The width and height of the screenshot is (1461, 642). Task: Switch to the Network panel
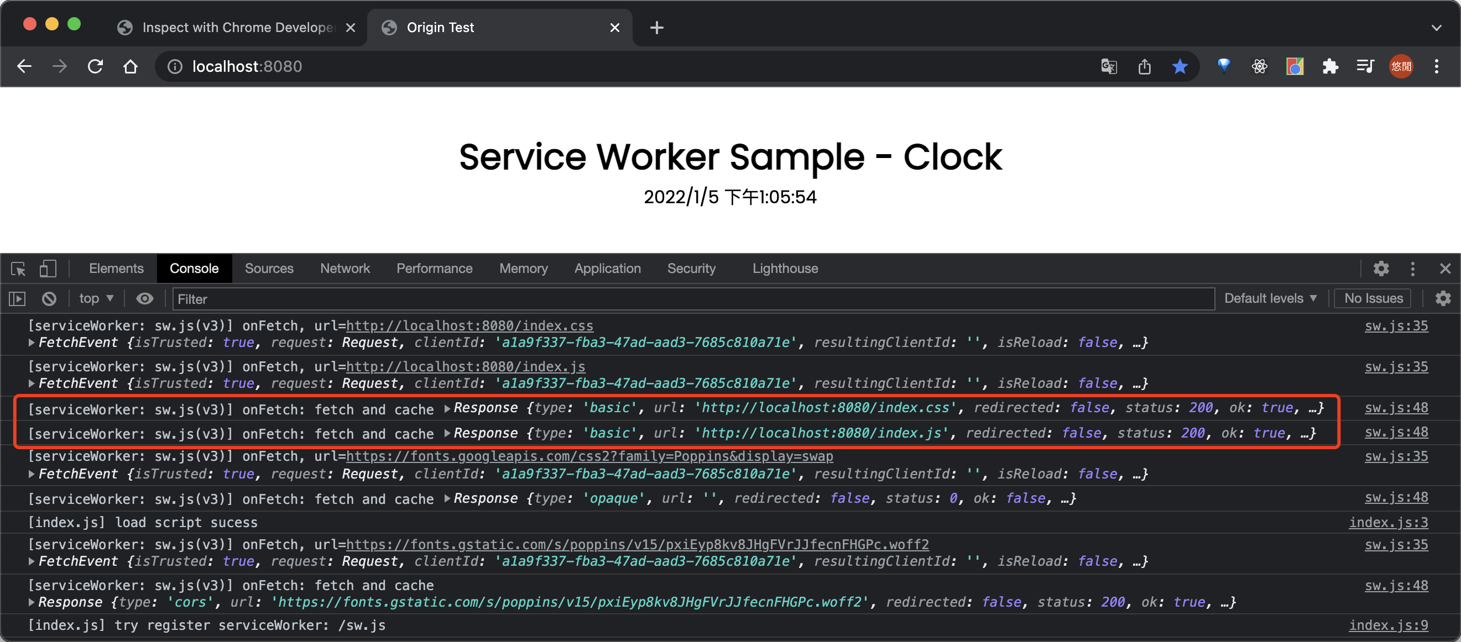345,268
